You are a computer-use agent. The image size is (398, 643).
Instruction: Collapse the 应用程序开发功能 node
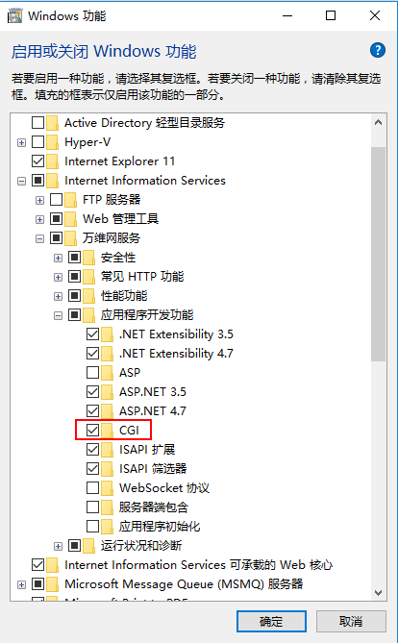[59, 315]
